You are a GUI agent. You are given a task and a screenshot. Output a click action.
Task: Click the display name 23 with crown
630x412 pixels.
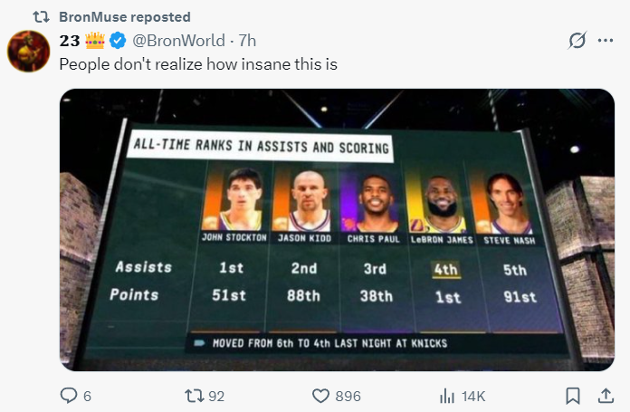[x=82, y=41]
